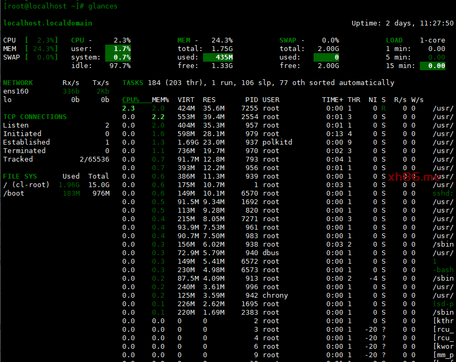Click the localhost.localdomain hostname

[x=47, y=23]
